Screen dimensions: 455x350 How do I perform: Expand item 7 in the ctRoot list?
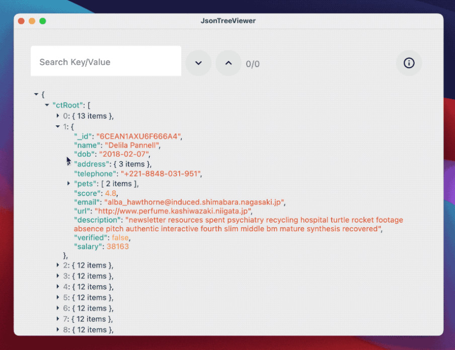pos(58,319)
